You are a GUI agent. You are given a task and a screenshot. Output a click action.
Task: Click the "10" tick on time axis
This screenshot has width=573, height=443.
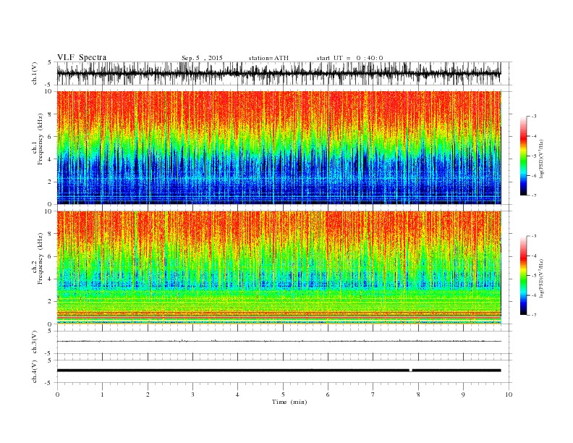pos(509,395)
